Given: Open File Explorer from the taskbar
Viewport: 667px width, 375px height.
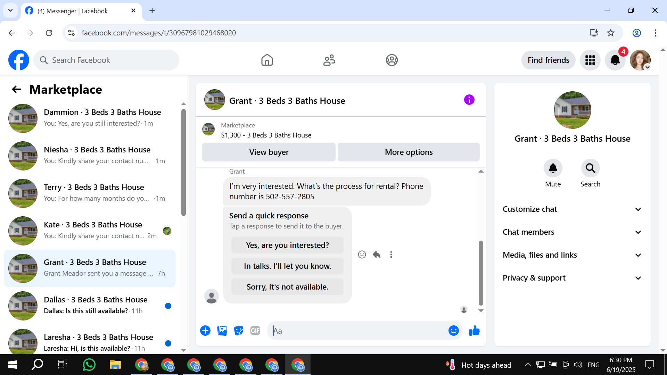Looking at the screenshot, I should pyautogui.click(x=115, y=365).
